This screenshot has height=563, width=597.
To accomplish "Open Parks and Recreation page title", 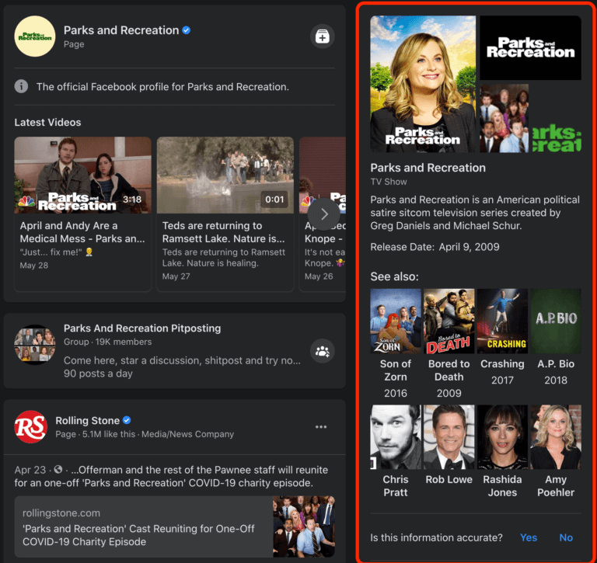I will [121, 30].
